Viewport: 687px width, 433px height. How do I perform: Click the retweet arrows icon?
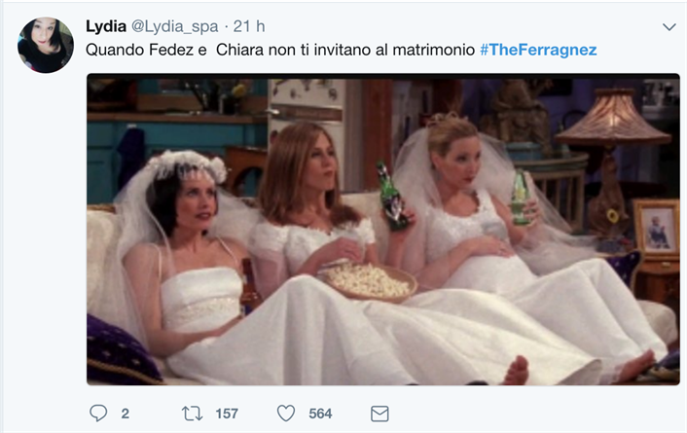[x=192, y=414]
